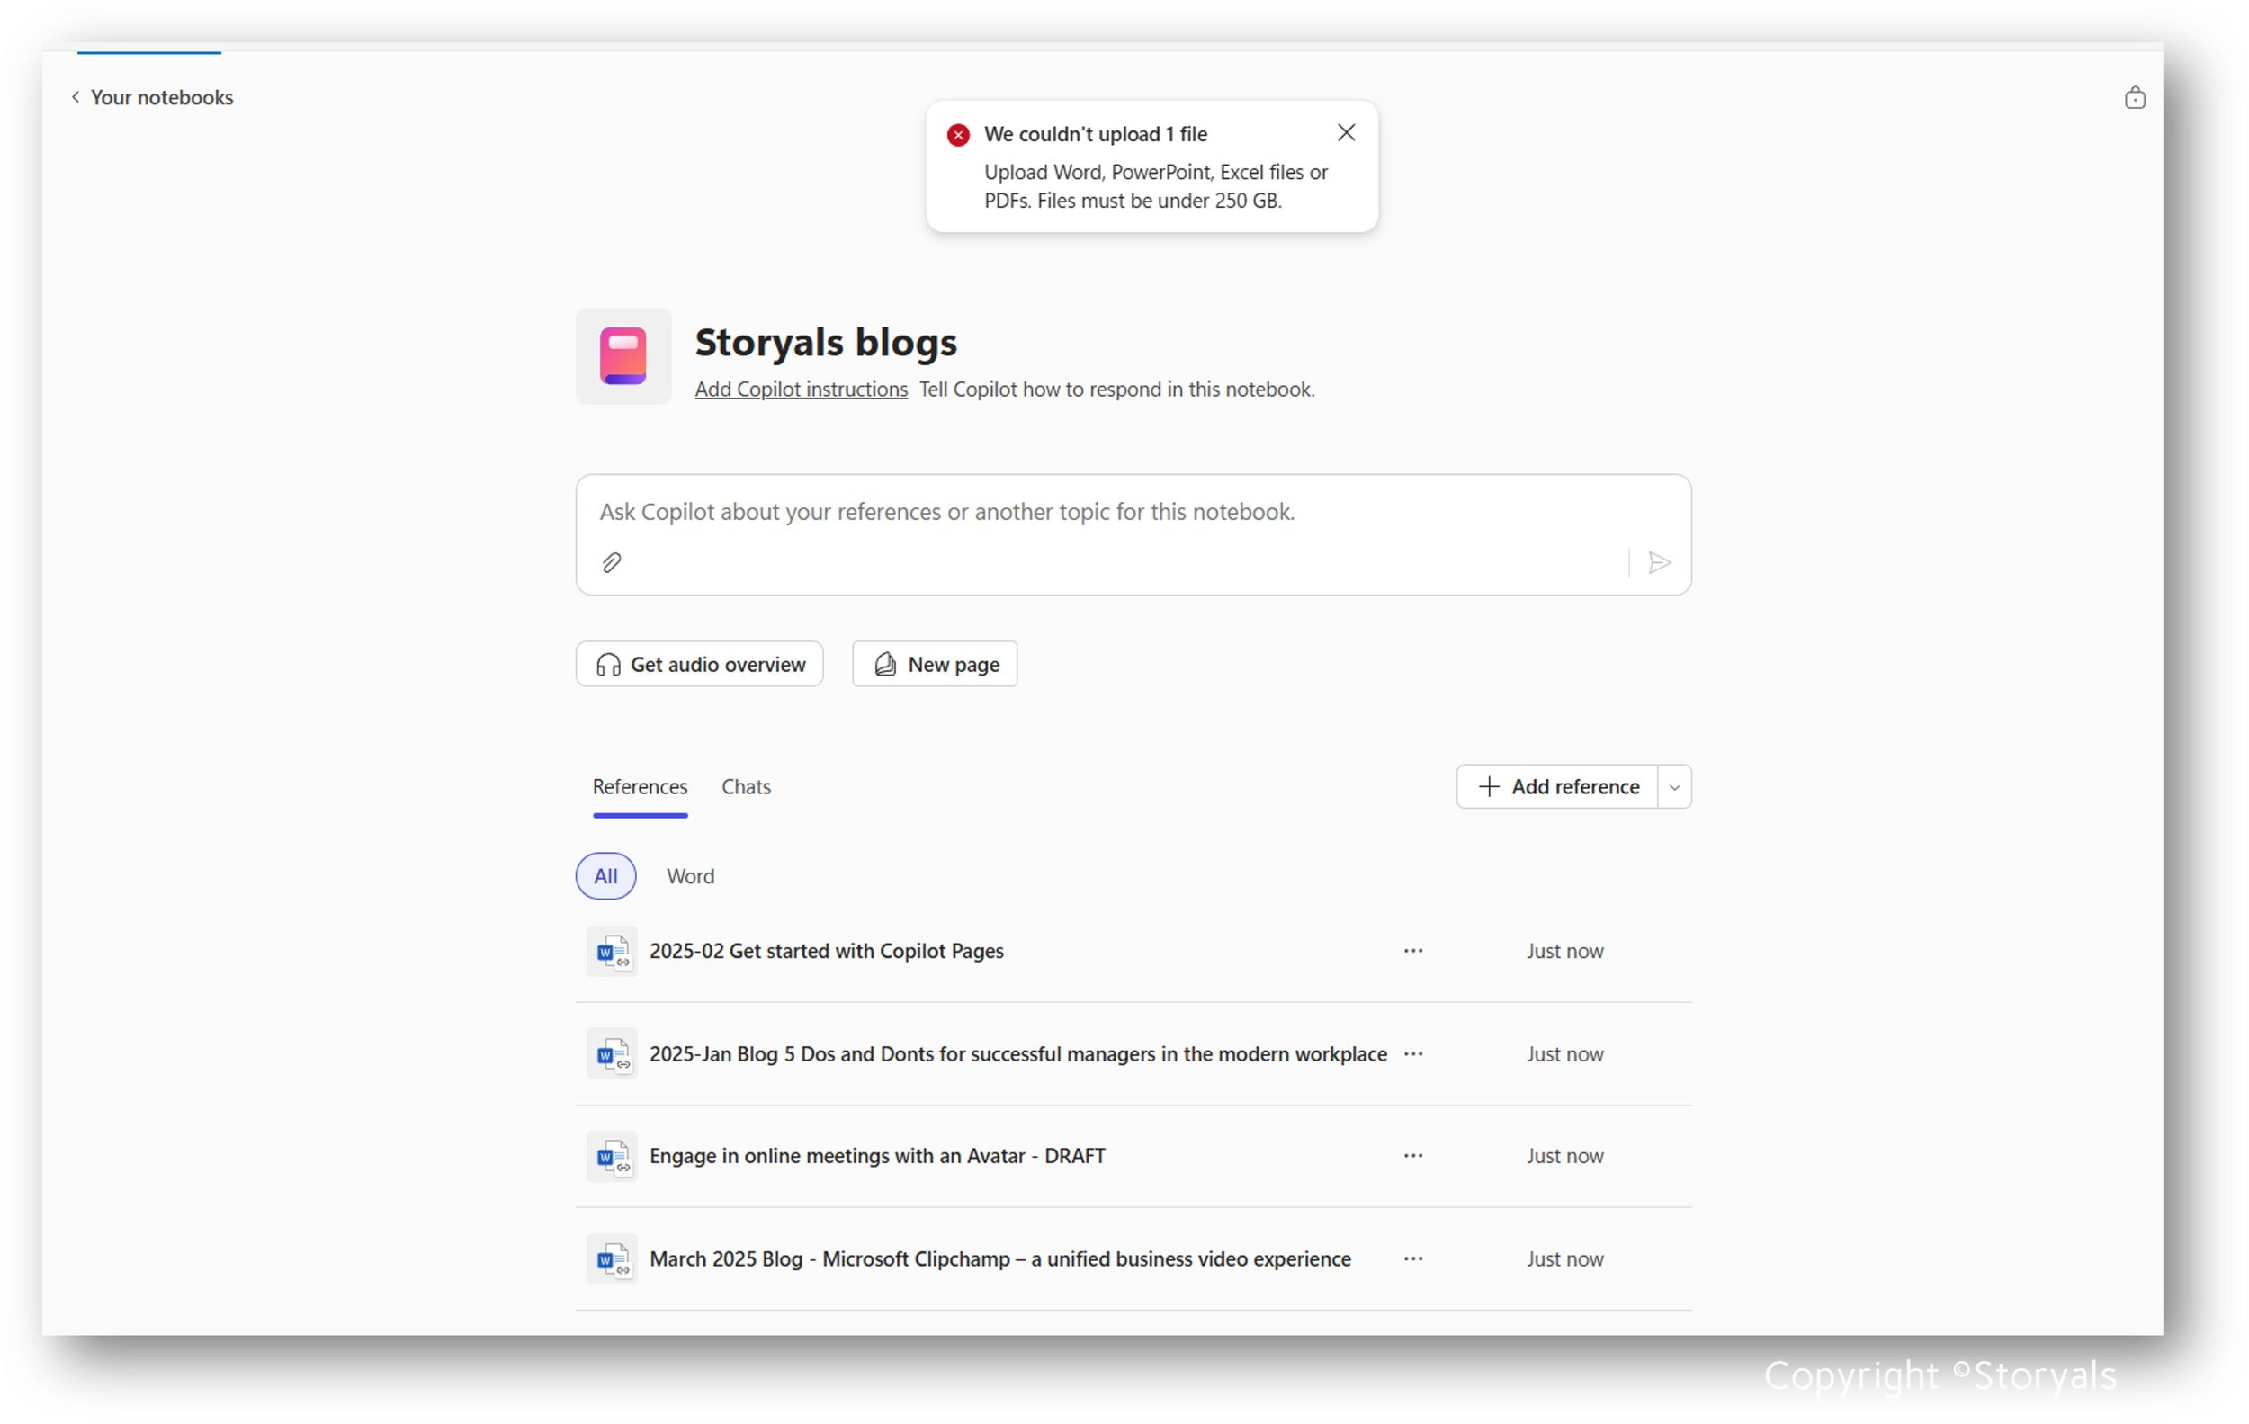
Task: Select the All references filter pill
Action: tap(605, 876)
